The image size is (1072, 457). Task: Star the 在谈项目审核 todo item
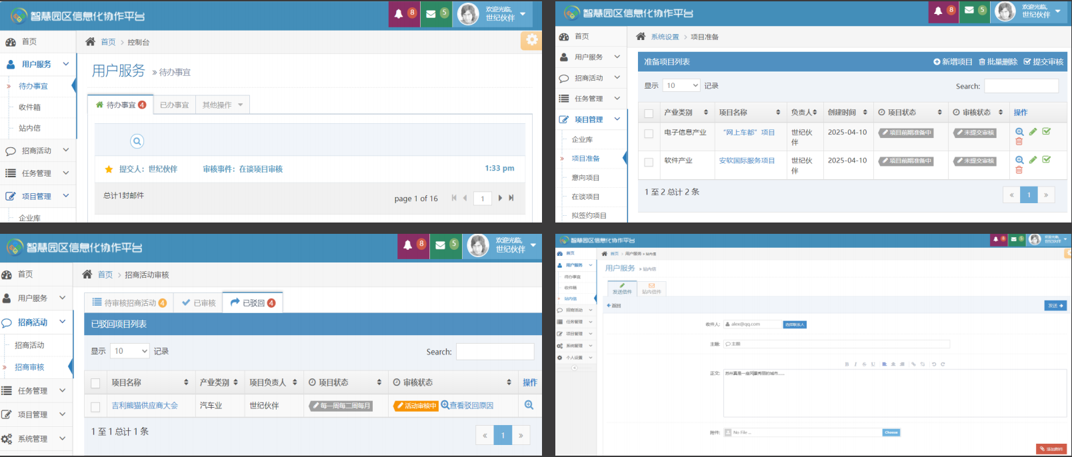pos(109,169)
